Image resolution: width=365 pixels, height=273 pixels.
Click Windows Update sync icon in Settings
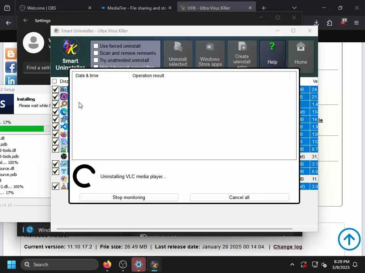[x=30, y=230]
